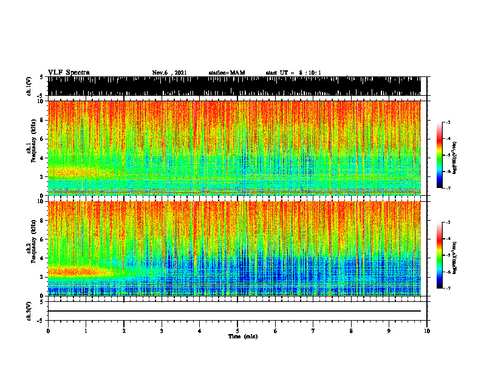Viewport: 481px width, 371px height.
Task: Click time axis tick label '10'
Action: click(427, 331)
